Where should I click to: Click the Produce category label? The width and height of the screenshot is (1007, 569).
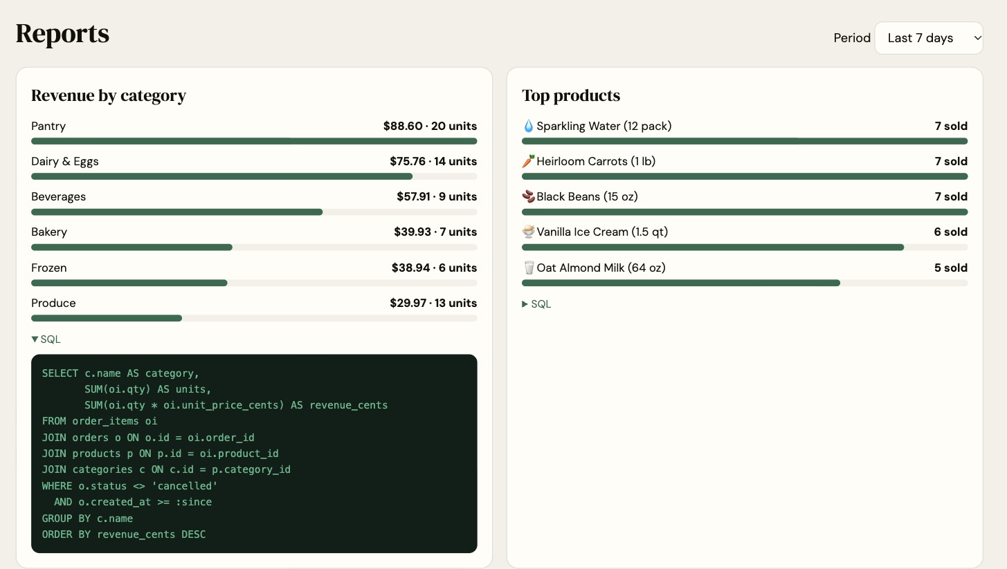point(53,303)
